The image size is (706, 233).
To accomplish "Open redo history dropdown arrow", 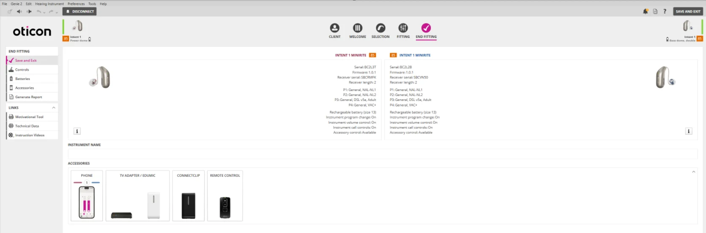I will click(x=57, y=12).
